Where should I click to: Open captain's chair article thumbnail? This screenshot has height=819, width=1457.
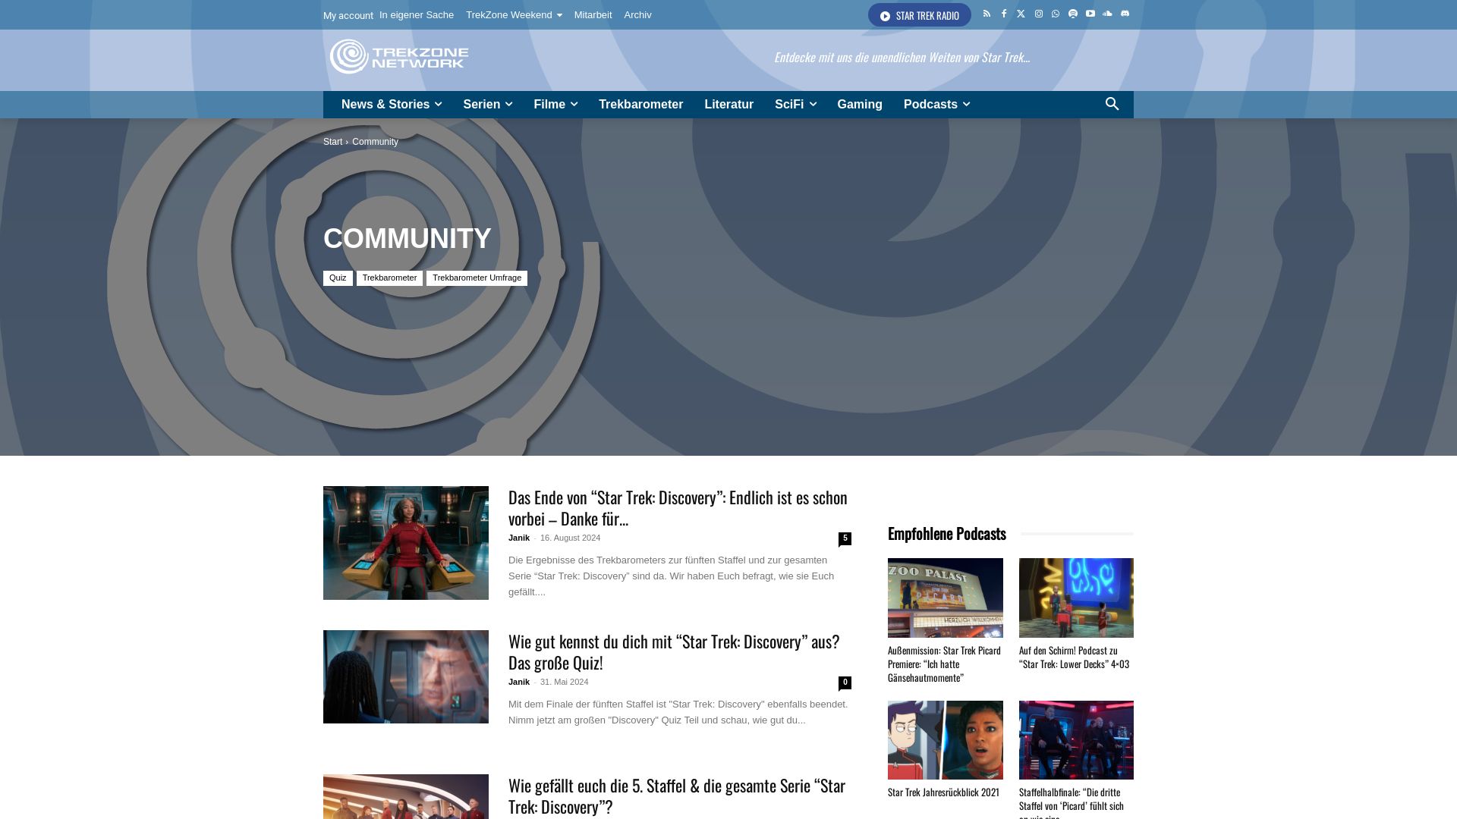click(x=406, y=543)
